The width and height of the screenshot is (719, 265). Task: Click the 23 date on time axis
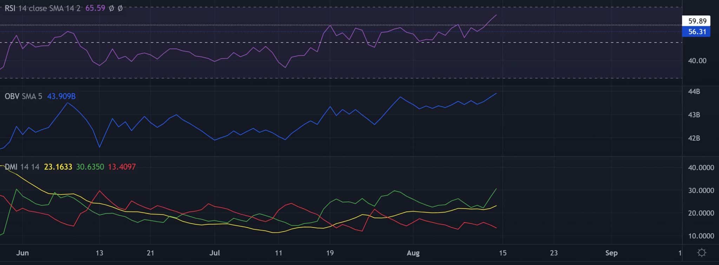pyautogui.click(x=554, y=253)
